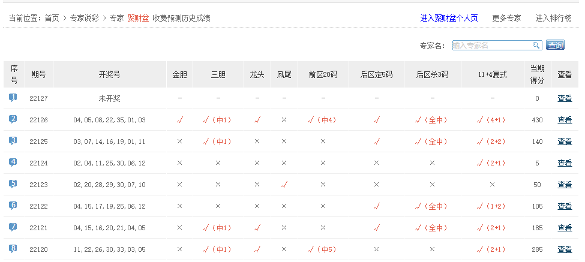Image resolution: width=585 pixels, height=262 pixels.
Task: Click the number 6 rank badge
Action: 13,206
